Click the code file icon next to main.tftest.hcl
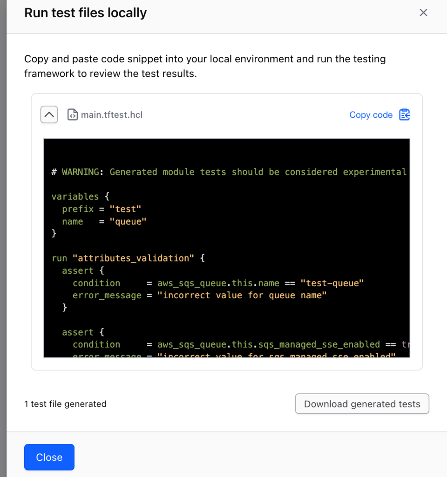This screenshot has width=447, height=477. pyautogui.click(x=73, y=114)
